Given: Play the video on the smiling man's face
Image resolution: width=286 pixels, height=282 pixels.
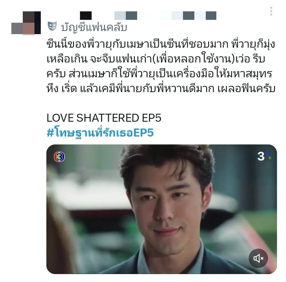Looking at the screenshot, I should pos(162,209).
